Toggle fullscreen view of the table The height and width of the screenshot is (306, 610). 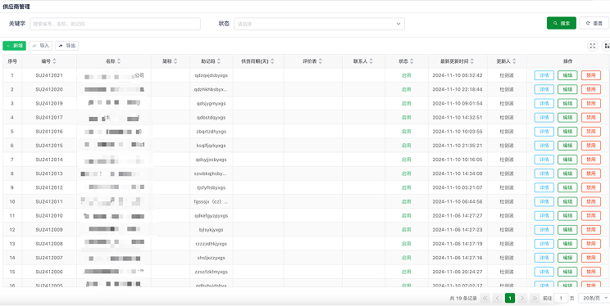click(593, 46)
